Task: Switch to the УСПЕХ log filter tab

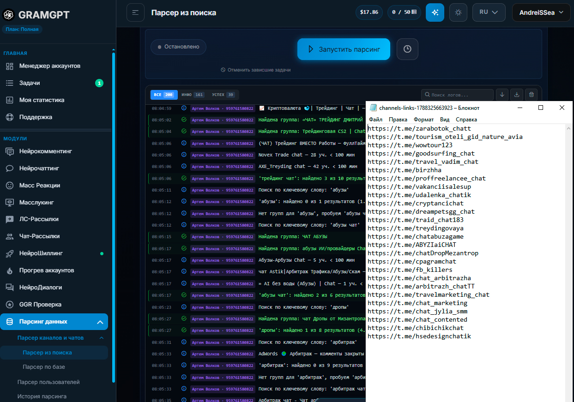Action: tap(223, 95)
